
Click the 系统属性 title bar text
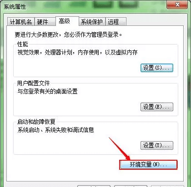(15, 7)
